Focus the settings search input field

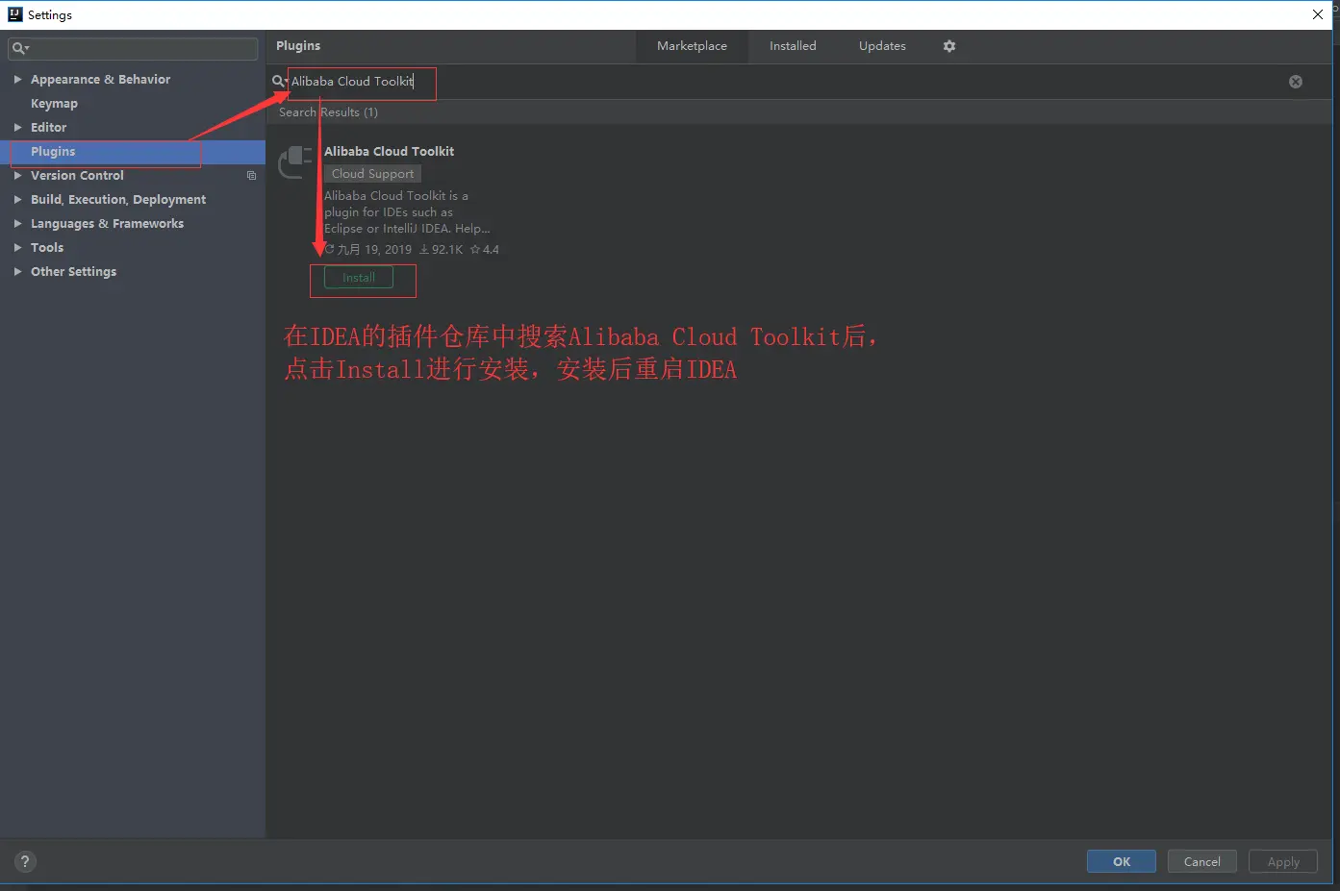133,48
